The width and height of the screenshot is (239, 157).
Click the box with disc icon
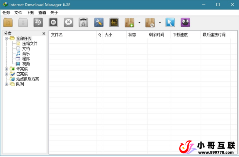pyautogui.click(x=150, y=22)
